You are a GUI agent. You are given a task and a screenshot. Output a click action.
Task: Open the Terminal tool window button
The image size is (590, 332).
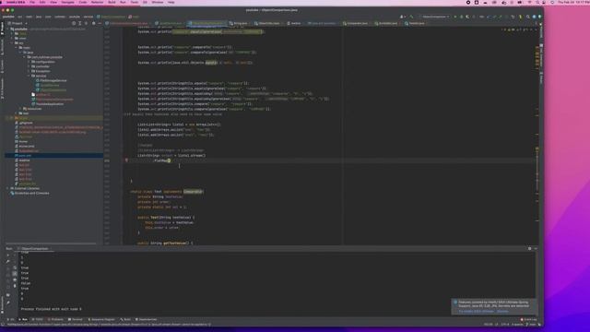point(76,320)
